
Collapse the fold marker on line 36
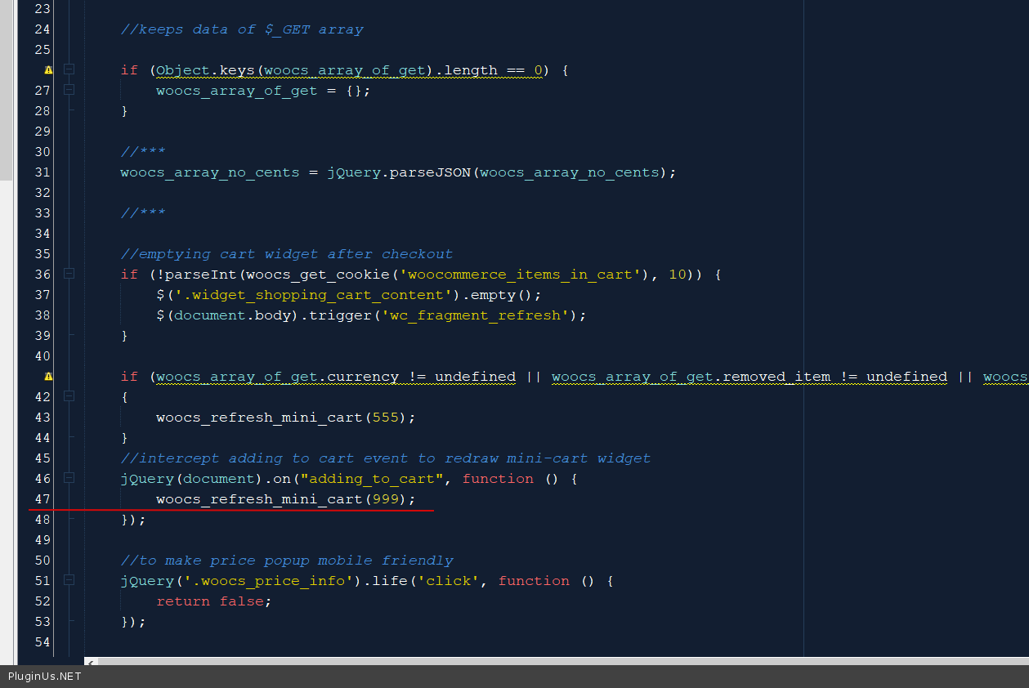[x=69, y=274]
